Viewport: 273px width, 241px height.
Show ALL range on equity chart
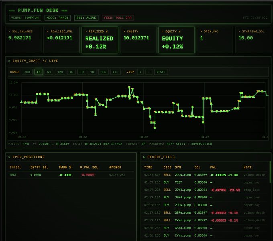pyautogui.click(x=116, y=72)
